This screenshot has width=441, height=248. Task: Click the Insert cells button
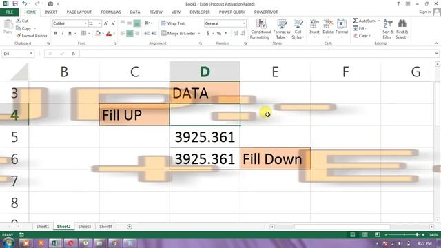(x=314, y=29)
